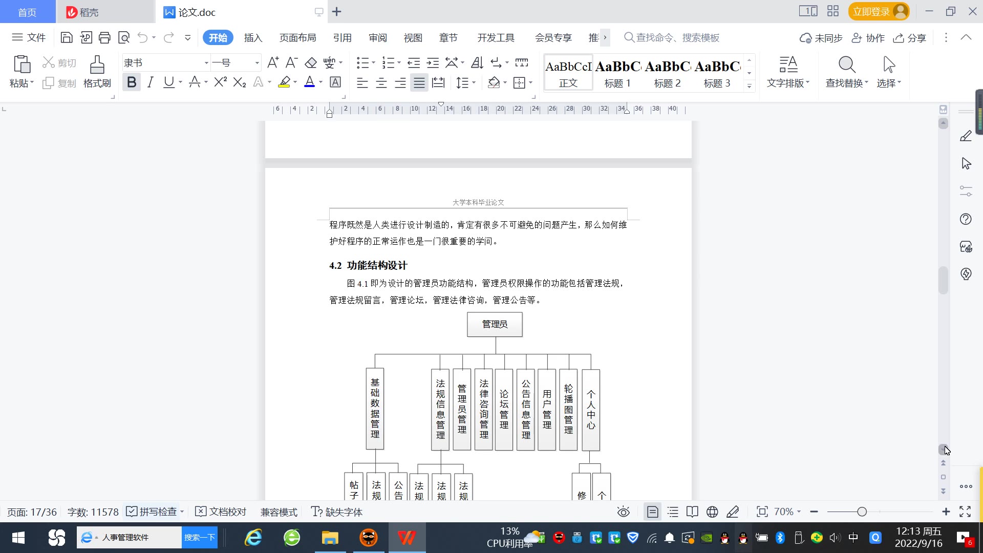
Task: Open the Page Layout tab
Action: coord(297,37)
